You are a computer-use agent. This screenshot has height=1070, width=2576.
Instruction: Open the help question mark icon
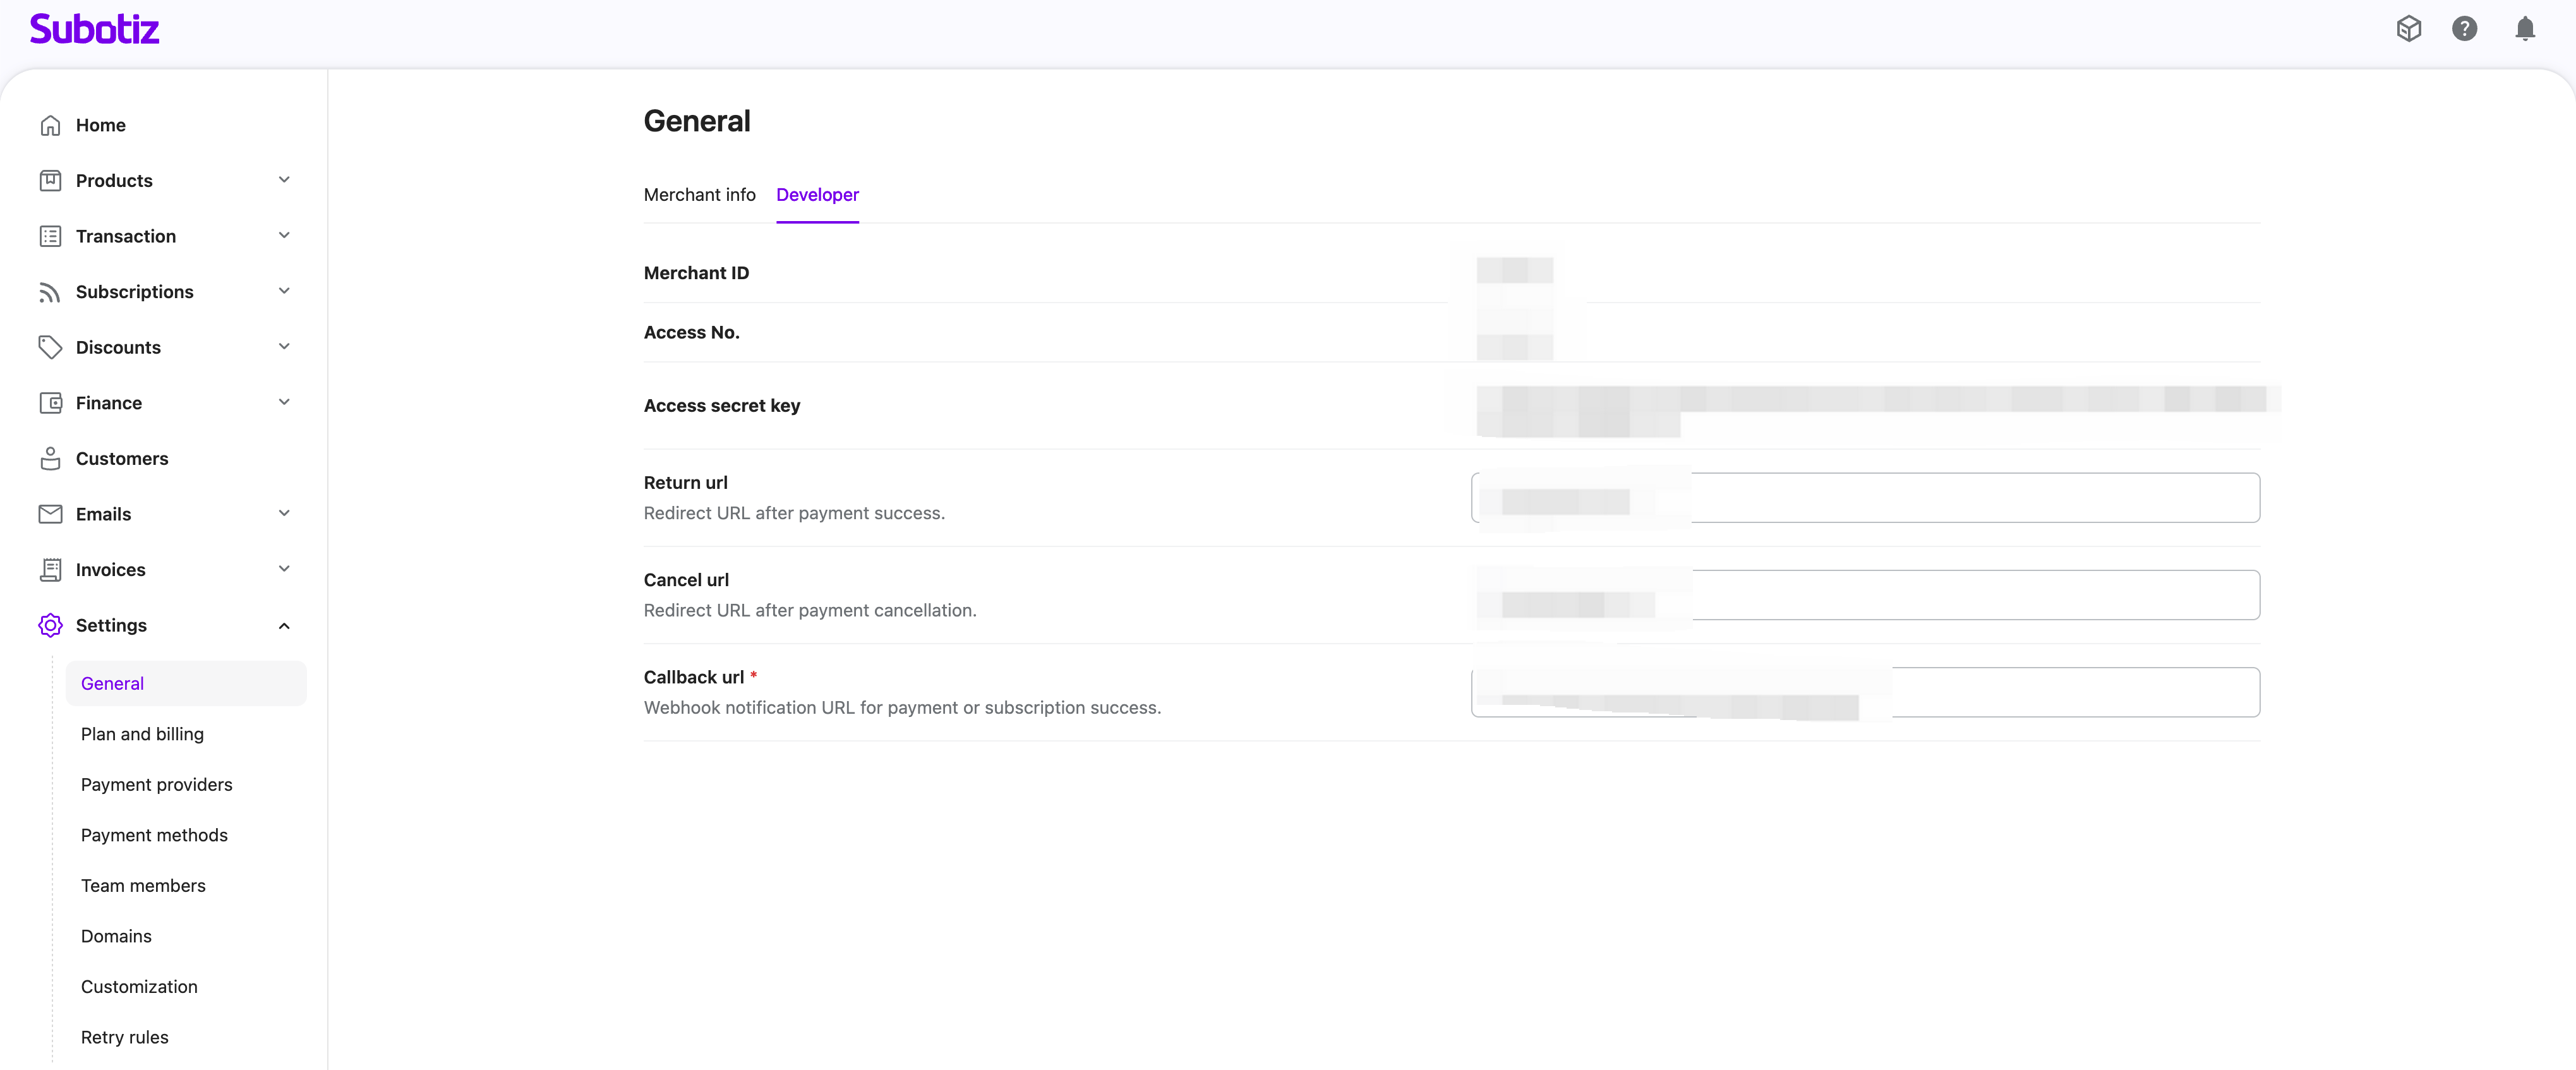click(x=2464, y=29)
